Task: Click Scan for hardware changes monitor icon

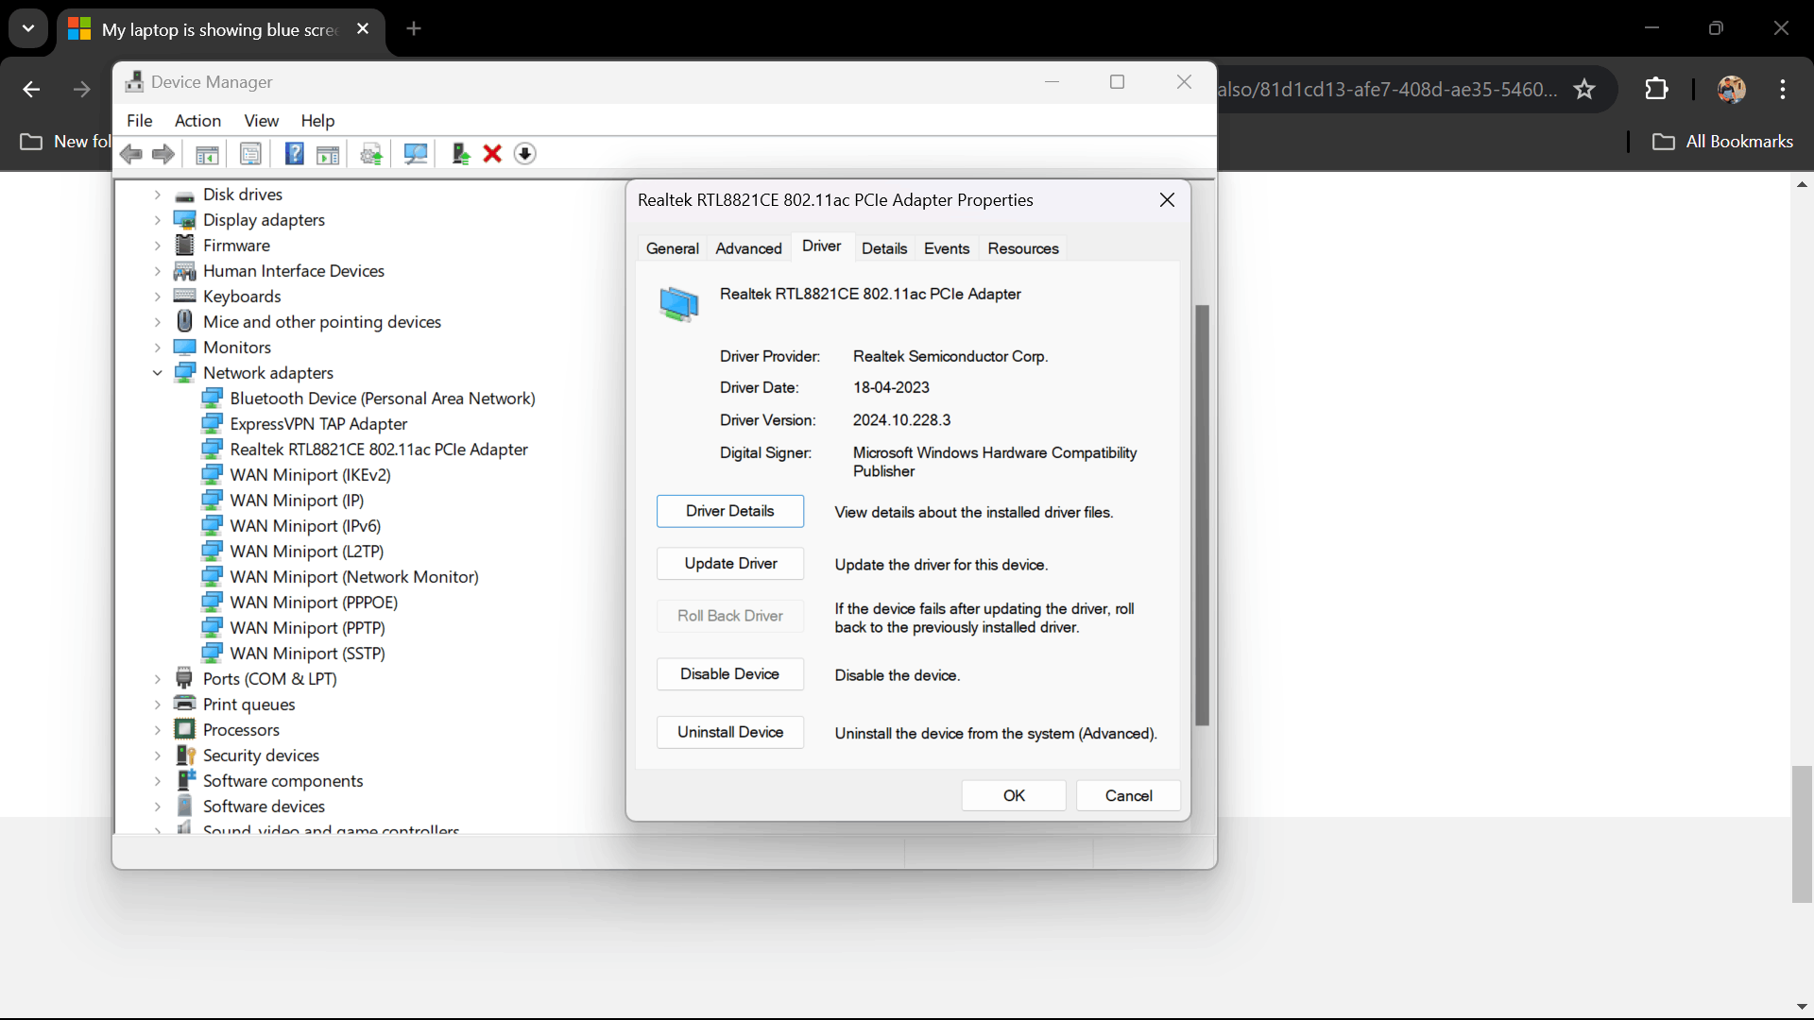Action: click(x=416, y=154)
